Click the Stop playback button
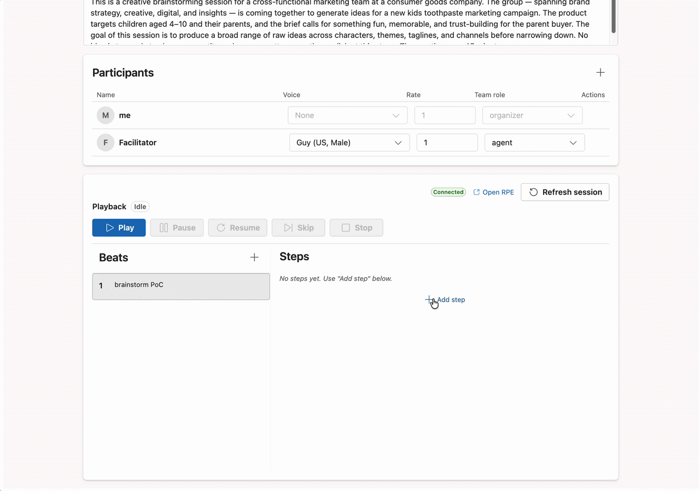700x491 pixels. point(357,227)
